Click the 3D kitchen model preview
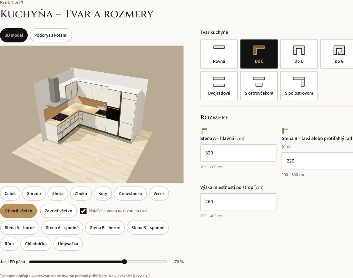353x278 pixels. (92, 115)
